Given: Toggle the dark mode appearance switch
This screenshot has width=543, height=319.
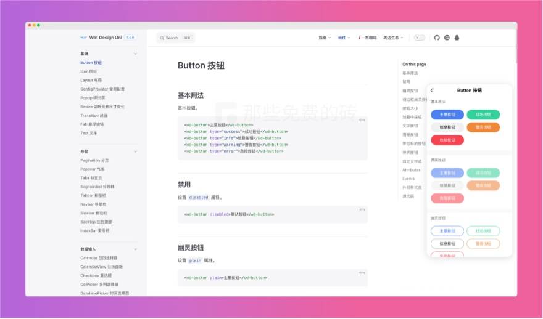Looking at the screenshot, I should pyautogui.click(x=420, y=38).
